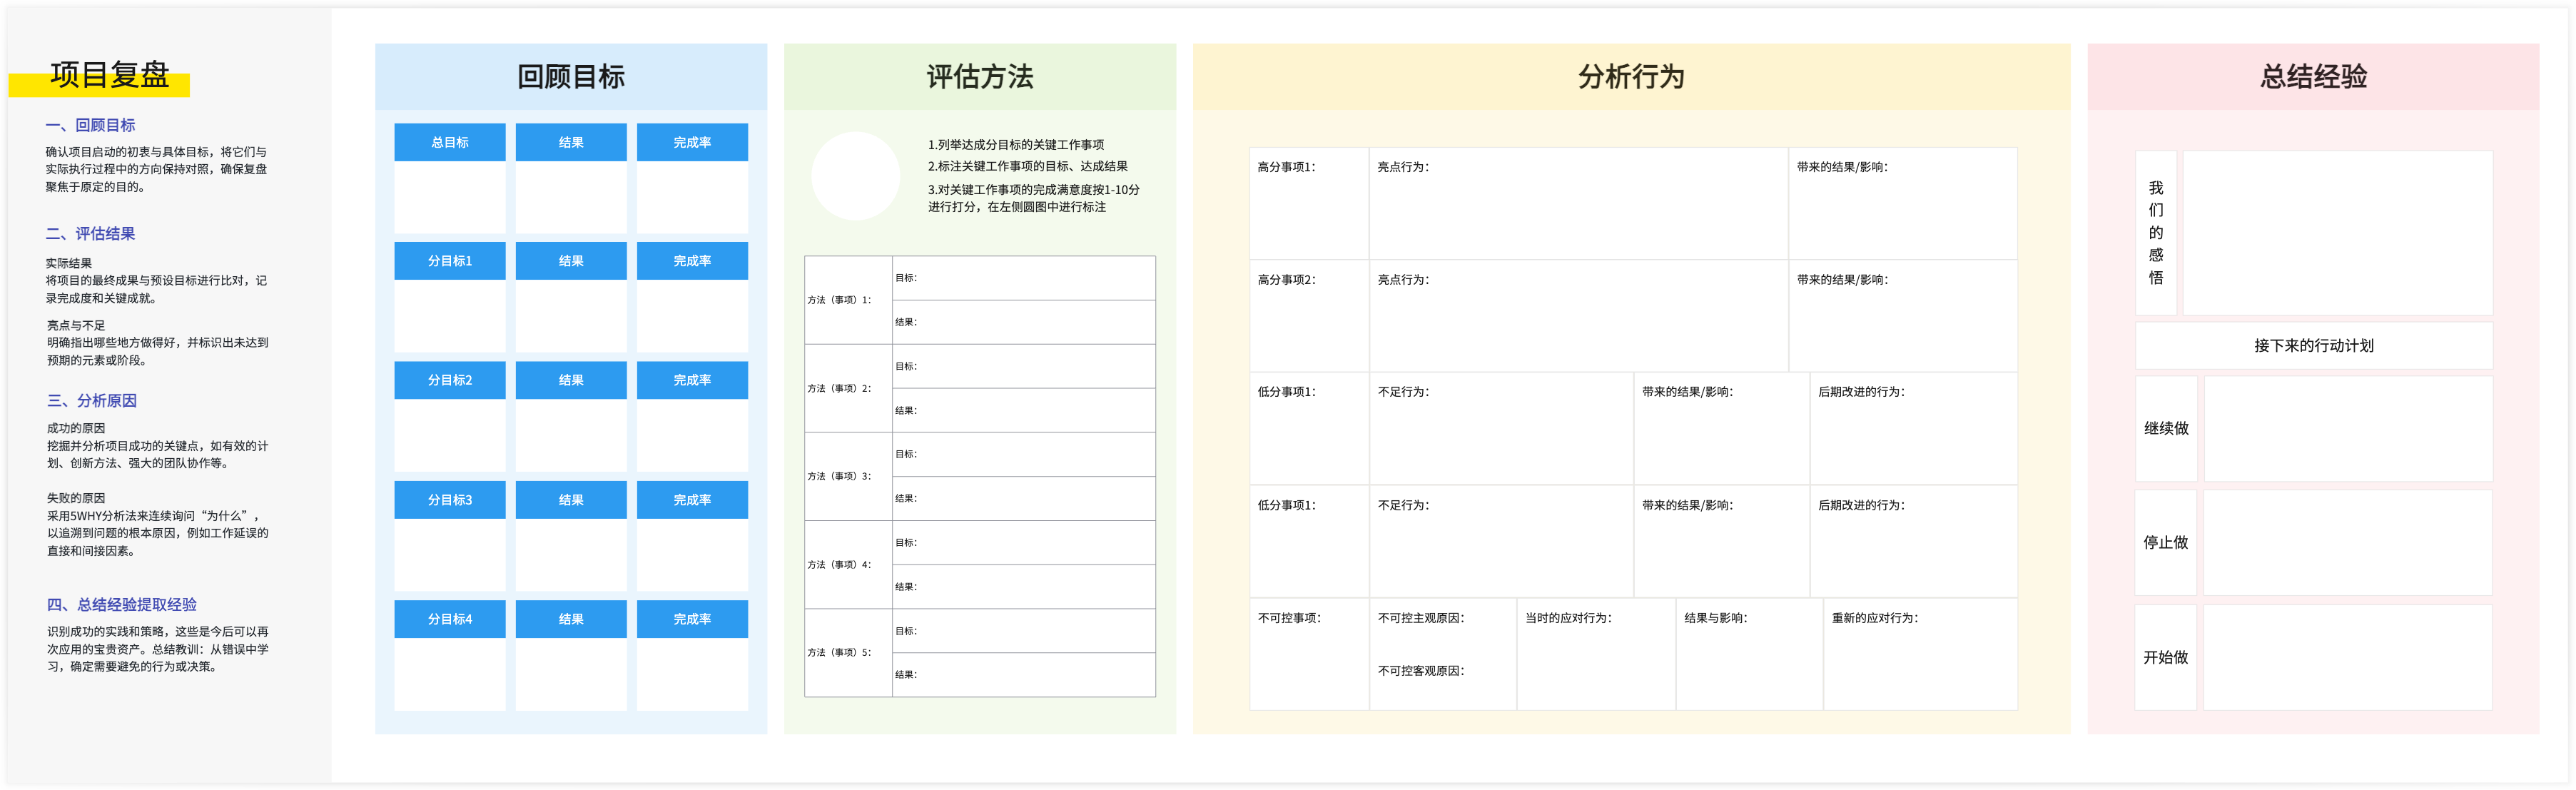Select the 总目标 blue cell
Screen dimensions: 2576x790
coord(450,142)
